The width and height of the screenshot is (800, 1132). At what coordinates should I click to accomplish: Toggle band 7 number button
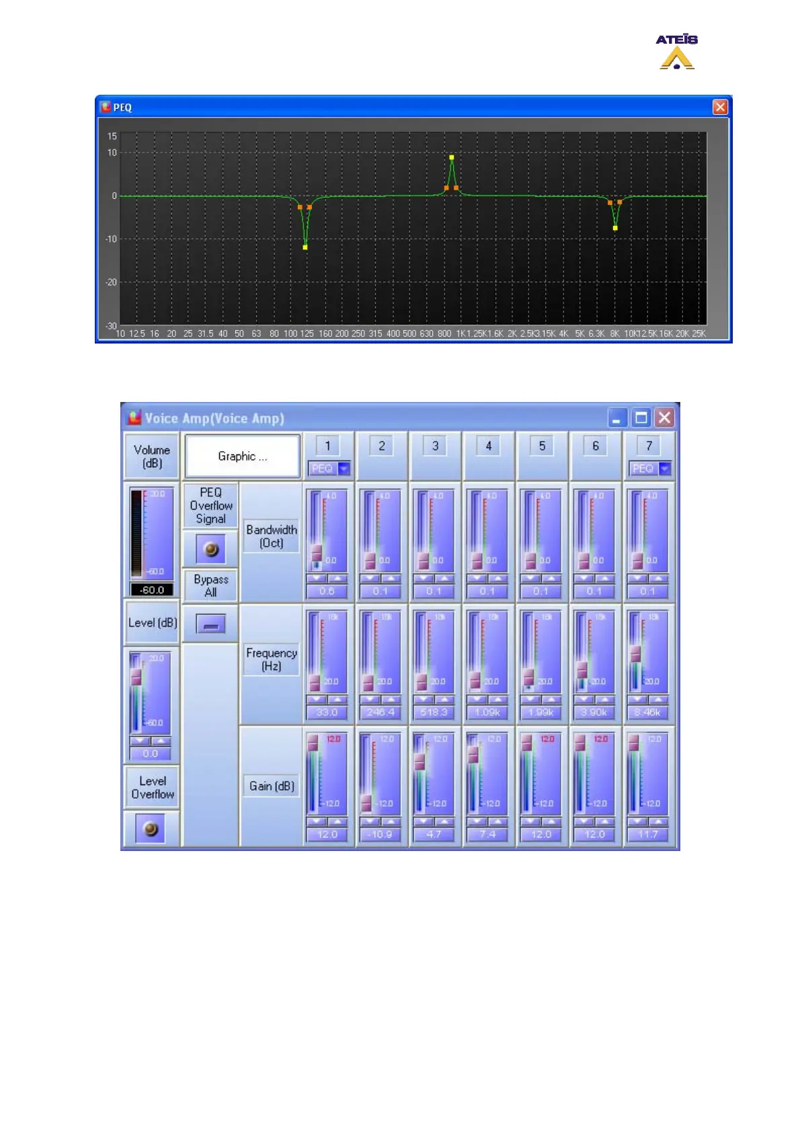point(649,446)
